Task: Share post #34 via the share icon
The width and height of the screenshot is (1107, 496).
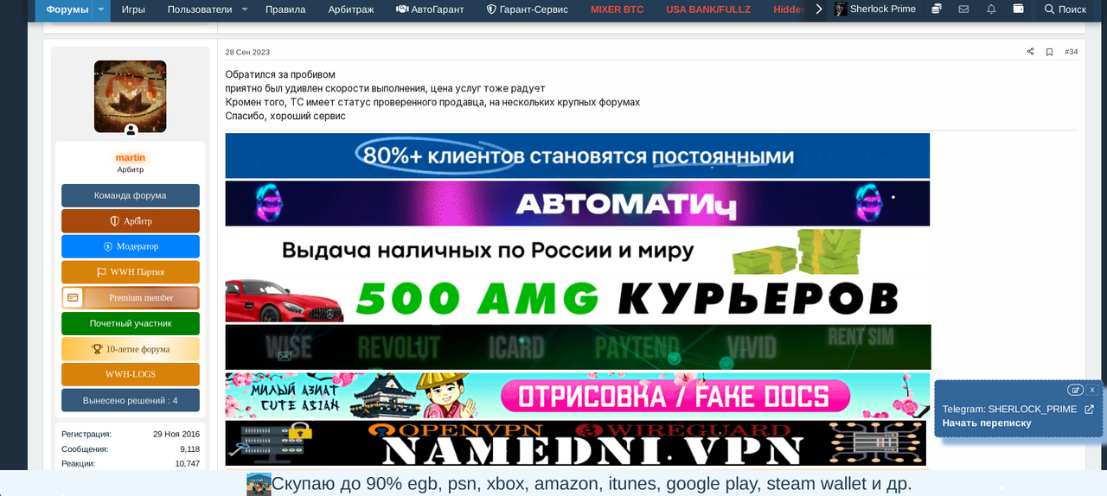Action: [1030, 52]
